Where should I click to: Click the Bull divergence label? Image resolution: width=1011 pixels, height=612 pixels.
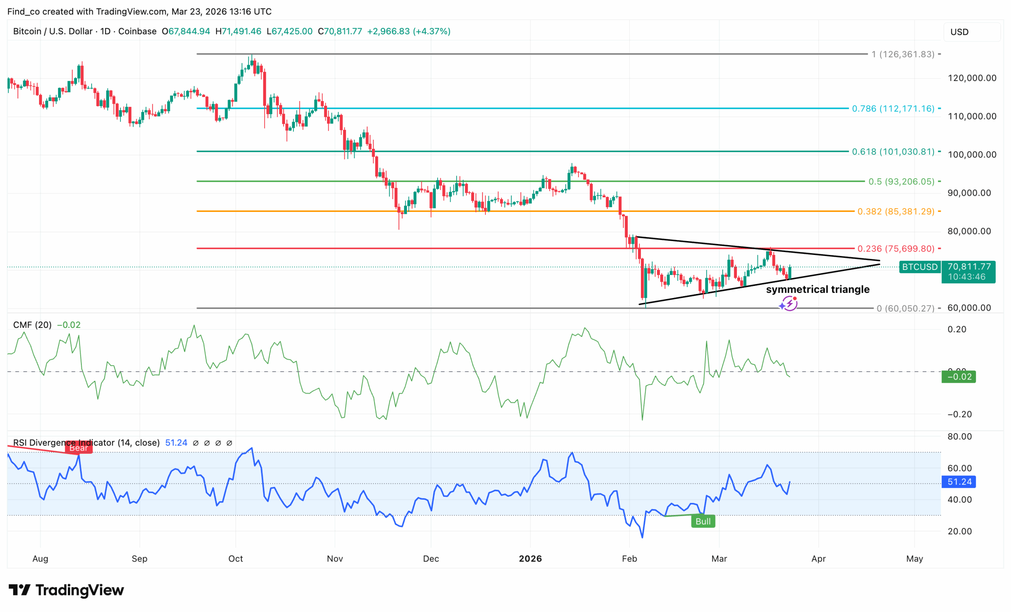pos(703,521)
